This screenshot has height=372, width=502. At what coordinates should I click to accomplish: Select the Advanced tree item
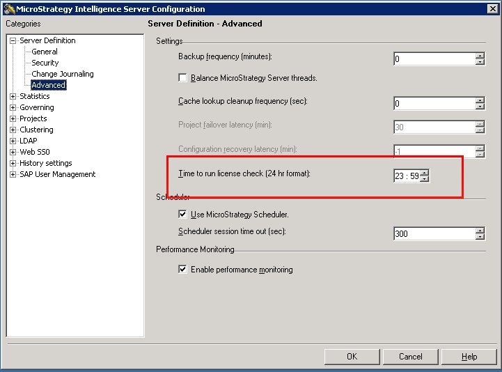(48, 85)
